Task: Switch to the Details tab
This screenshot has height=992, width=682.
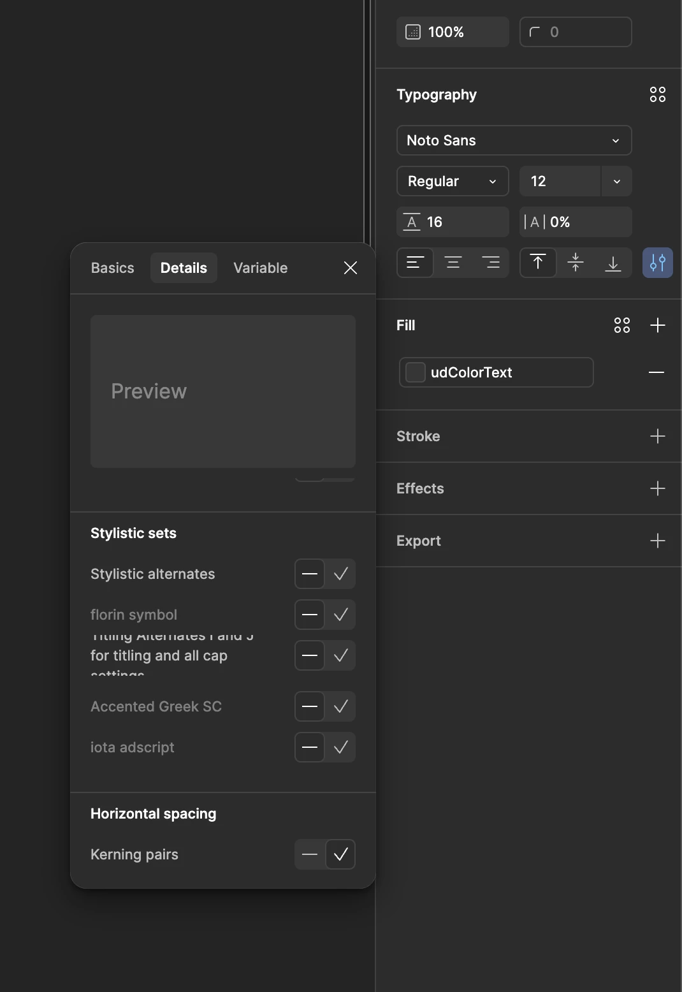Action: (x=184, y=268)
